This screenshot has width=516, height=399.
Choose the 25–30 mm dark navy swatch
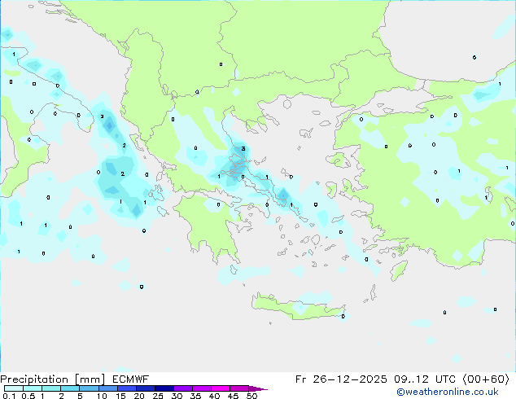coord(164,388)
